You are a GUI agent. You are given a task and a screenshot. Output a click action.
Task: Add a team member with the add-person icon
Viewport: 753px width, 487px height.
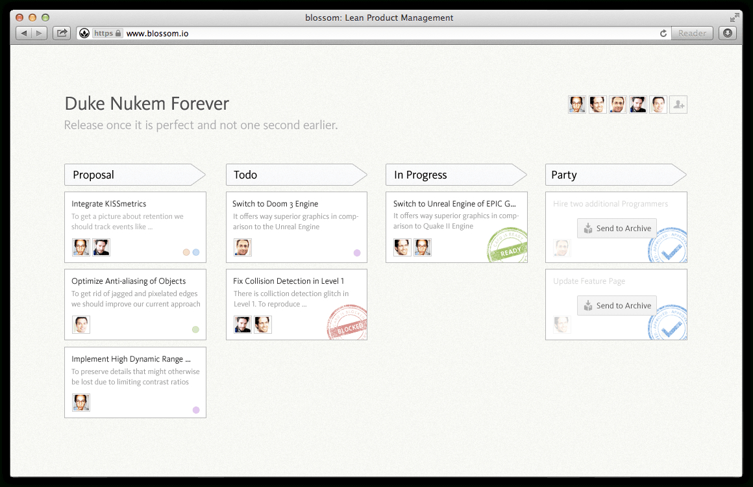678,105
